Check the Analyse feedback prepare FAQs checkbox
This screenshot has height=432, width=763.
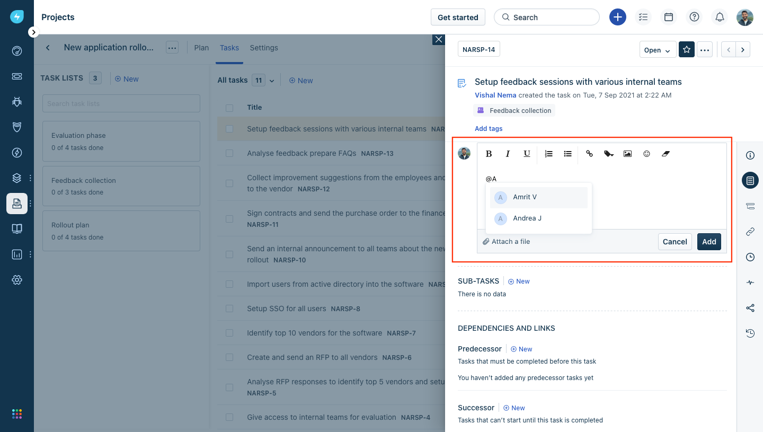[x=229, y=153]
